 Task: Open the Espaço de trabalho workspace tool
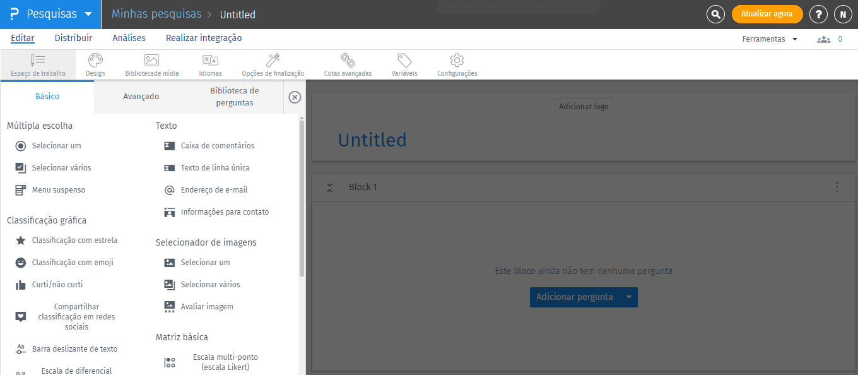coord(38,65)
